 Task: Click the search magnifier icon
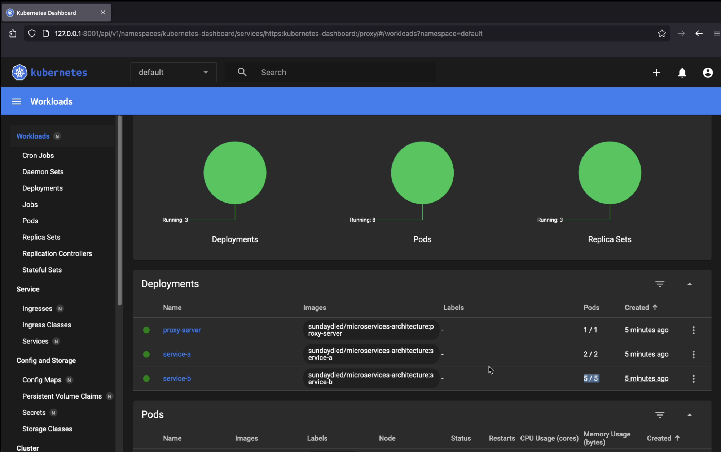tap(242, 72)
